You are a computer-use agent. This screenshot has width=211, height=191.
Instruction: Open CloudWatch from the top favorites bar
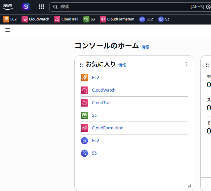click(x=36, y=19)
